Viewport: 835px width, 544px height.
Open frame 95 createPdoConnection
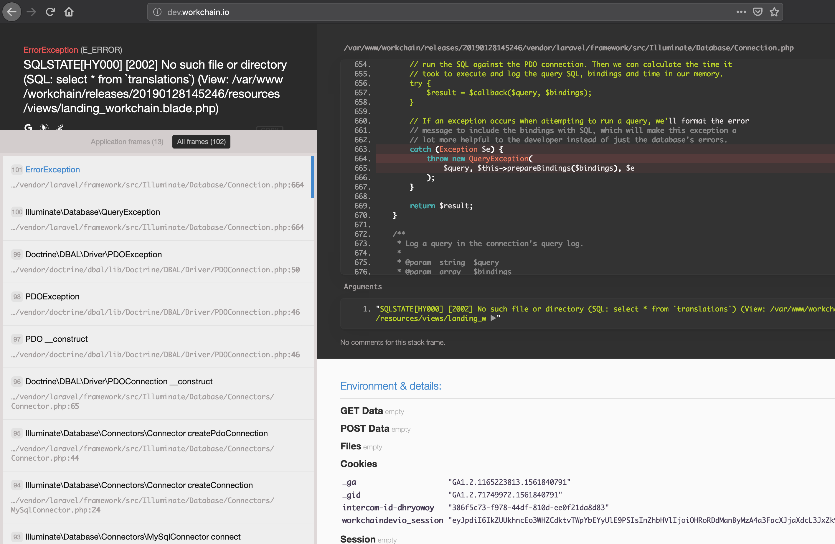coord(158,445)
